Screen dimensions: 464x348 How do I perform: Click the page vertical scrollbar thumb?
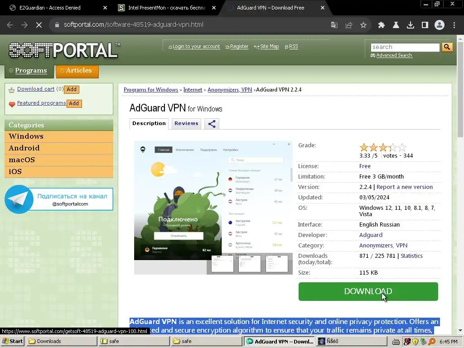pos(460,89)
